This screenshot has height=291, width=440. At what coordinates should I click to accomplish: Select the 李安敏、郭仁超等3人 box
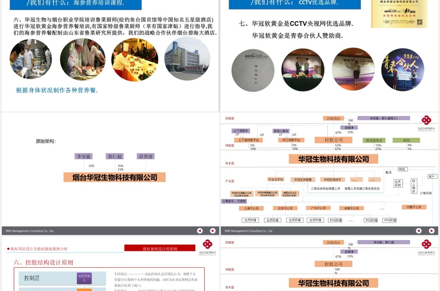[x=384, y=118]
